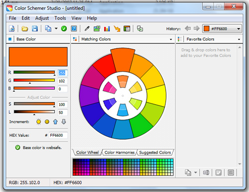Expand the Matching Colors panel dropdown

tap(171, 39)
